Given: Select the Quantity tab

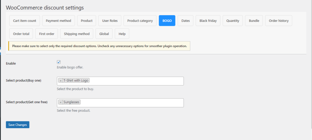Looking at the screenshot, I should [x=232, y=21].
